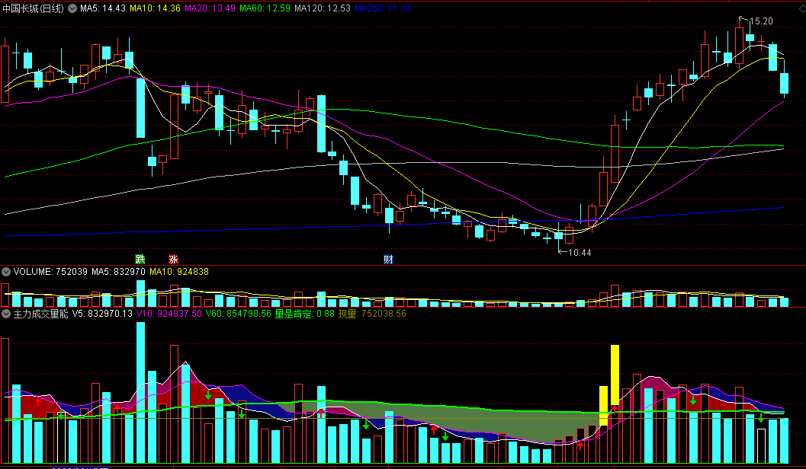Select the MA5: 14.43 label in price panel

[x=103, y=8]
